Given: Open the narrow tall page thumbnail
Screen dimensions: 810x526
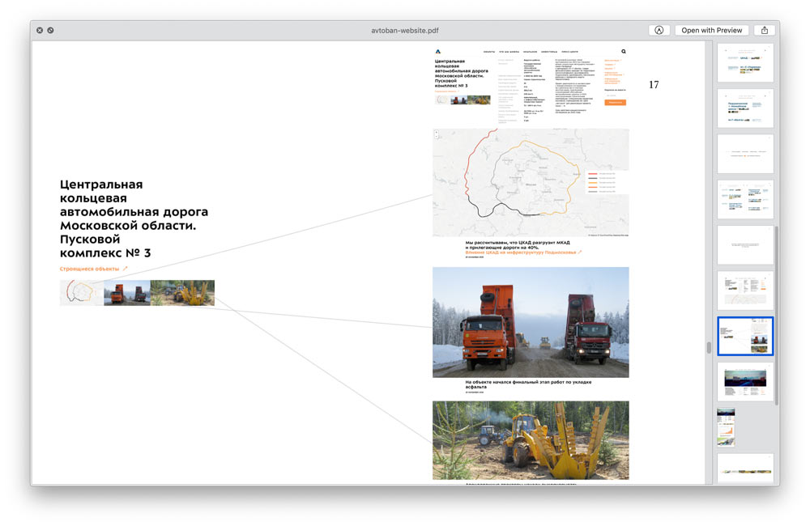Looking at the screenshot, I should [x=726, y=426].
